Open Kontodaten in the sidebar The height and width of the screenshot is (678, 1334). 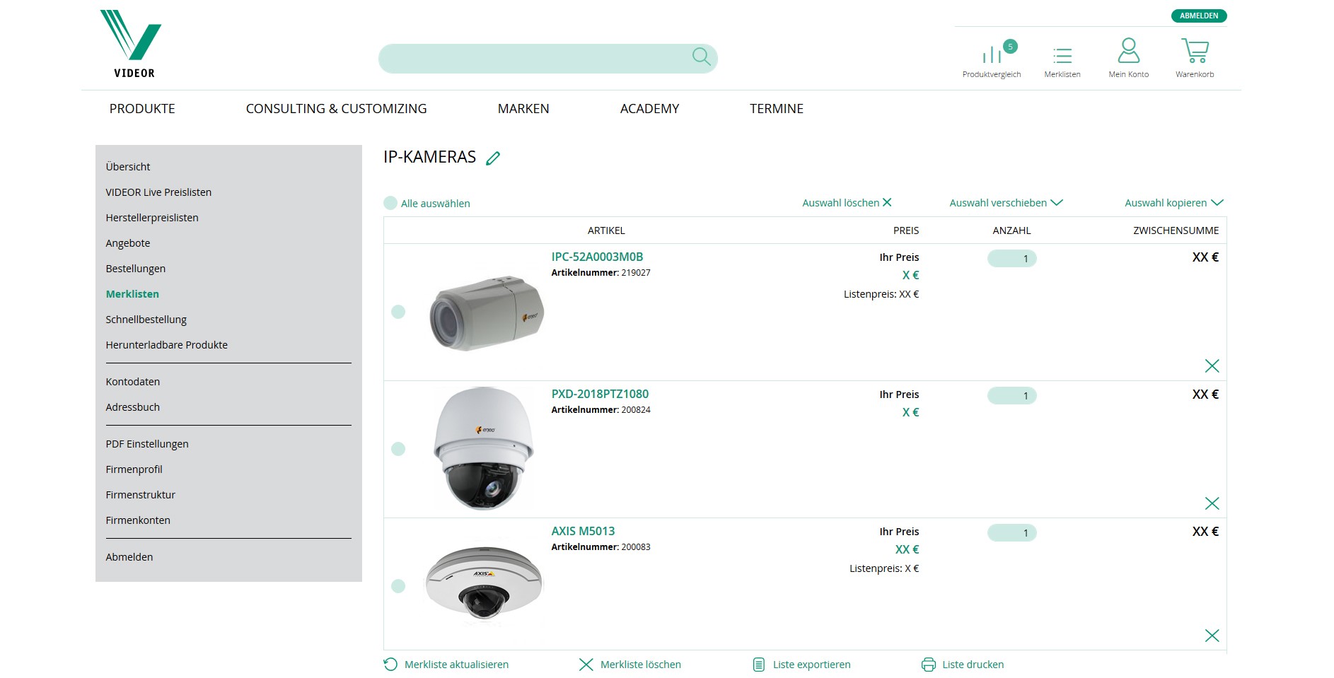[x=133, y=382]
